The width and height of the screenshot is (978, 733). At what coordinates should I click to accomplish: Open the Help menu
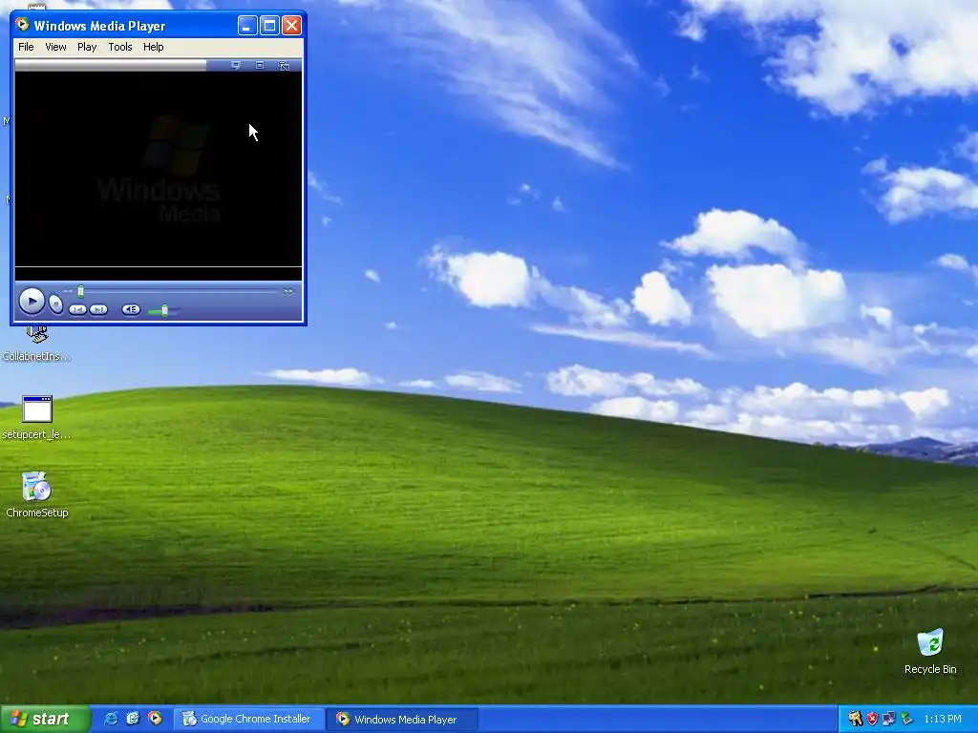tap(154, 47)
